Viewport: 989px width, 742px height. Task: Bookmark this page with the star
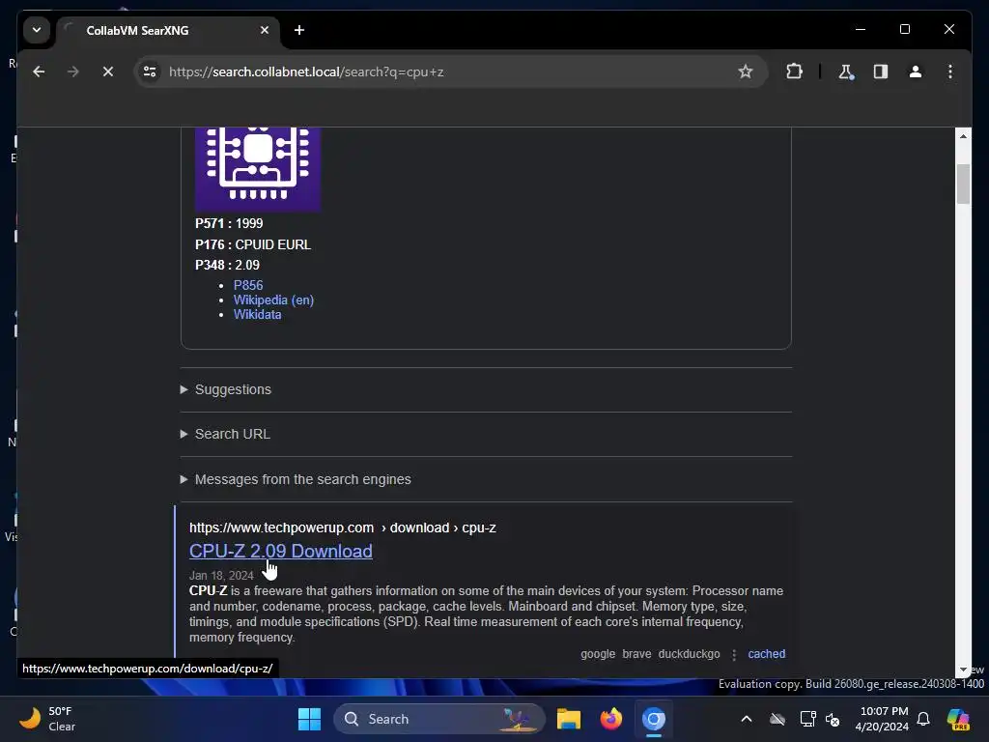(746, 71)
